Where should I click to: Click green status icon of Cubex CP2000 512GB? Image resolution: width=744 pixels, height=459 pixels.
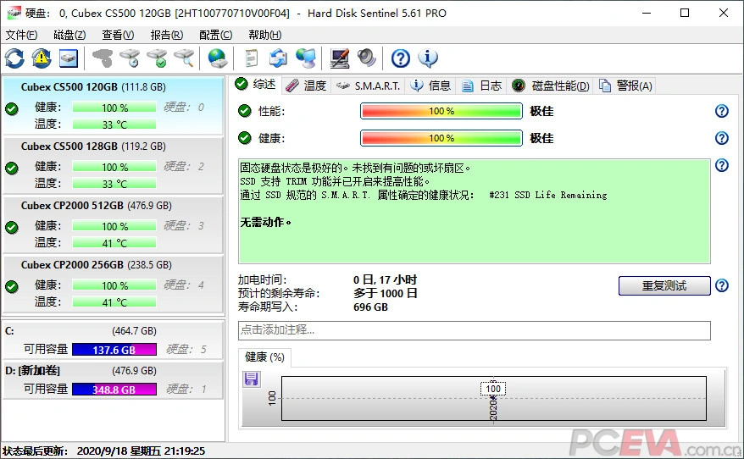(12, 227)
